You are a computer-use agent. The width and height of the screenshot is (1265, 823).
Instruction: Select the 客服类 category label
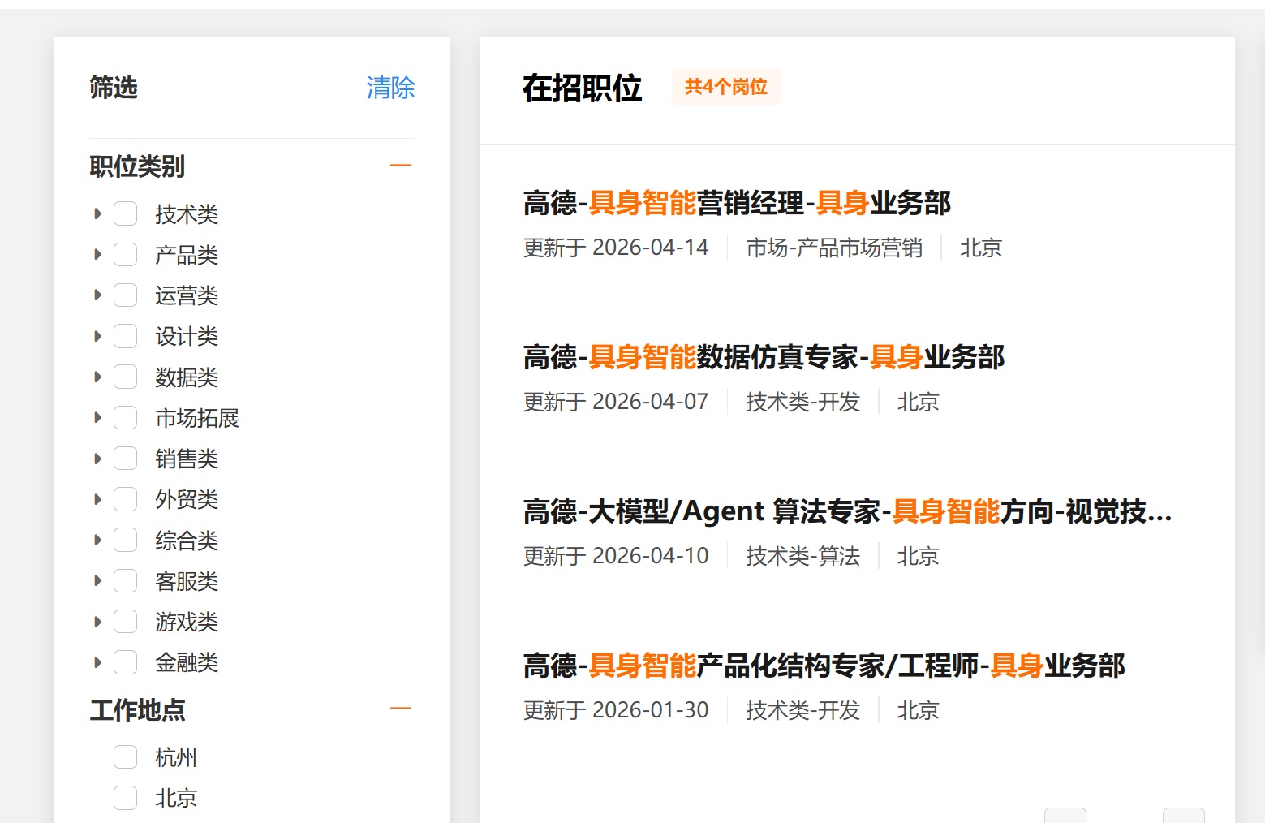tap(187, 581)
